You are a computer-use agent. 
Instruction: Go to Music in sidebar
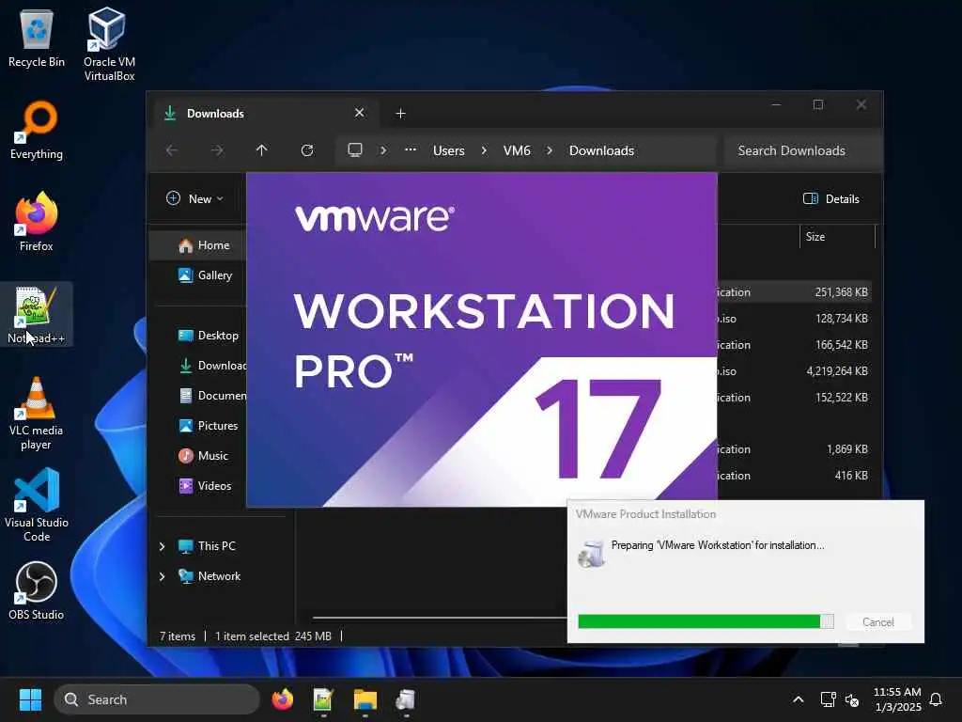pos(204,456)
